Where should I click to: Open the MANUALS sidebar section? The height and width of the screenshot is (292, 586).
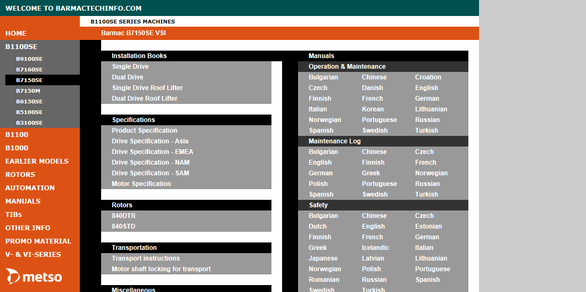pyautogui.click(x=23, y=201)
